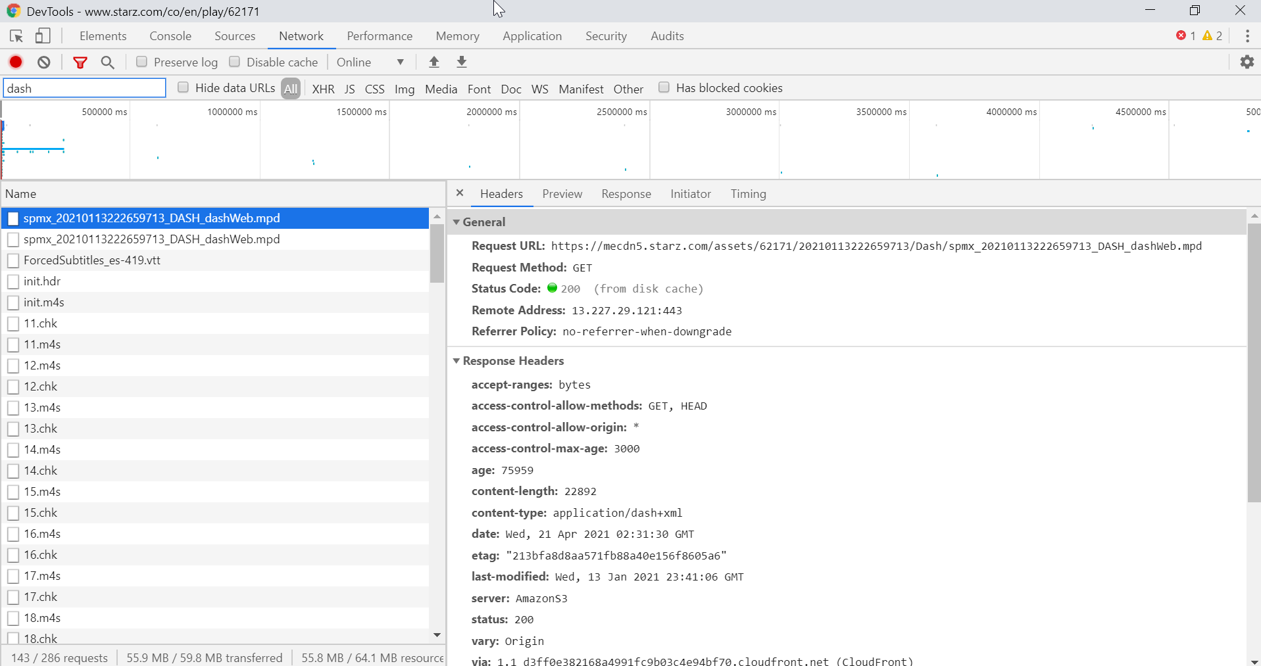
Task: Click the export HAR download arrow icon
Action: point(462,62)
